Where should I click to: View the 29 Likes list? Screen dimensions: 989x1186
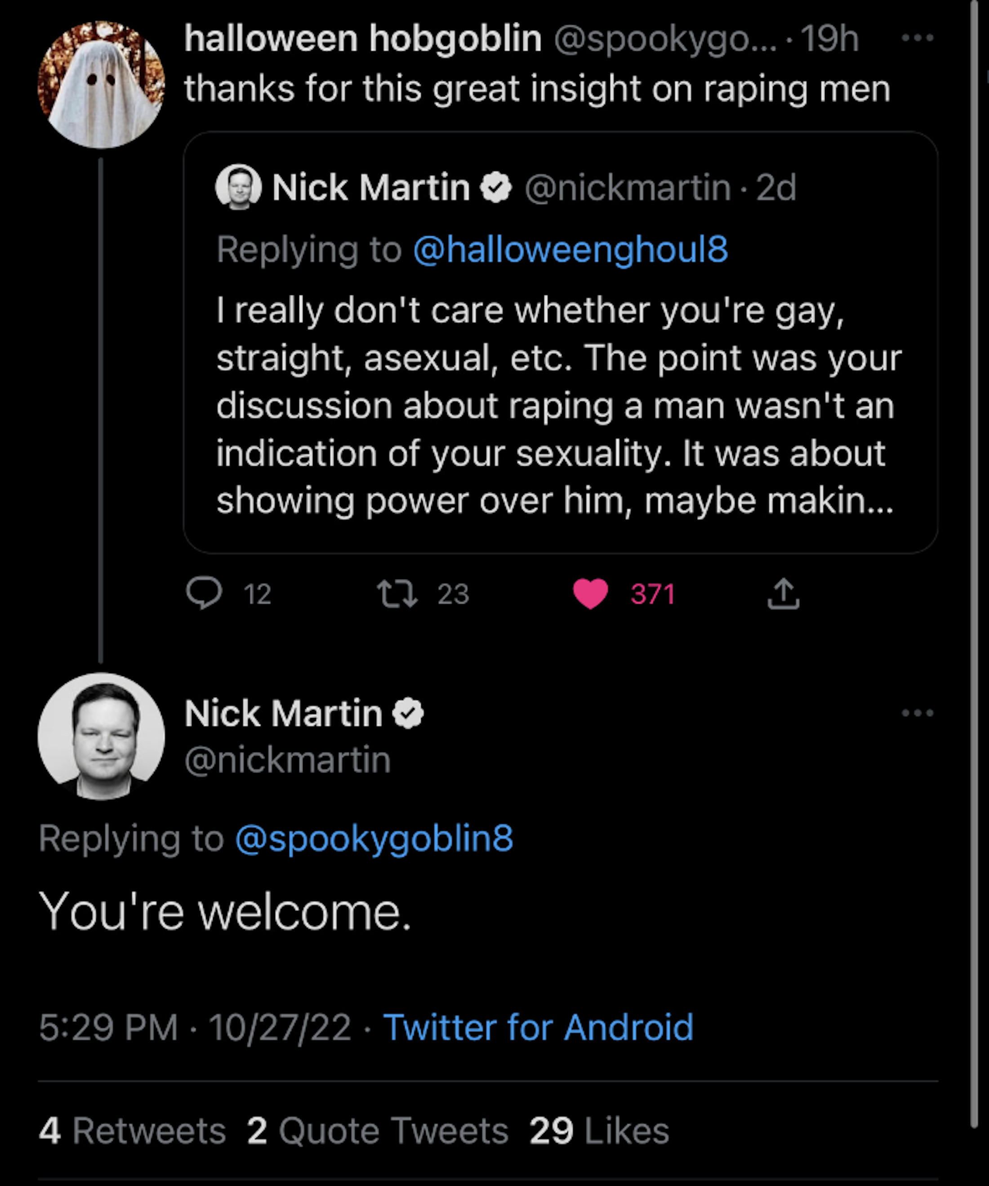(599, 1131)
